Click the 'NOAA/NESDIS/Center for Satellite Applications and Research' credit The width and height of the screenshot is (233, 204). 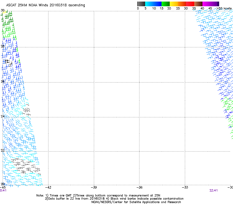136,202
